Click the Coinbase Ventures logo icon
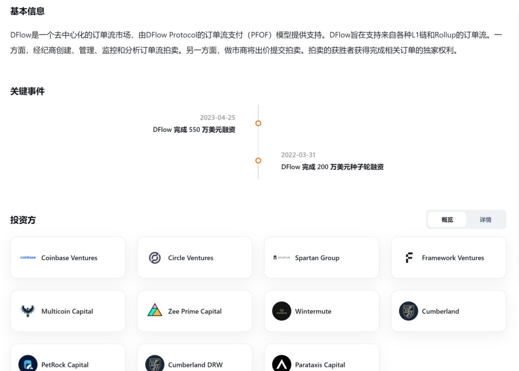 pyautogui.click(x=28, y=257)
